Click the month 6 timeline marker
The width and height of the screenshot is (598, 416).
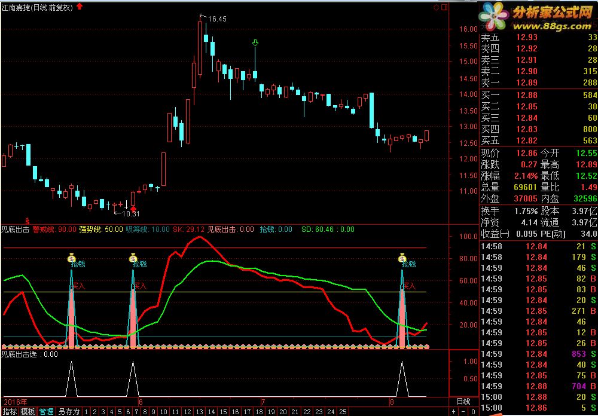tap(141, 402)
